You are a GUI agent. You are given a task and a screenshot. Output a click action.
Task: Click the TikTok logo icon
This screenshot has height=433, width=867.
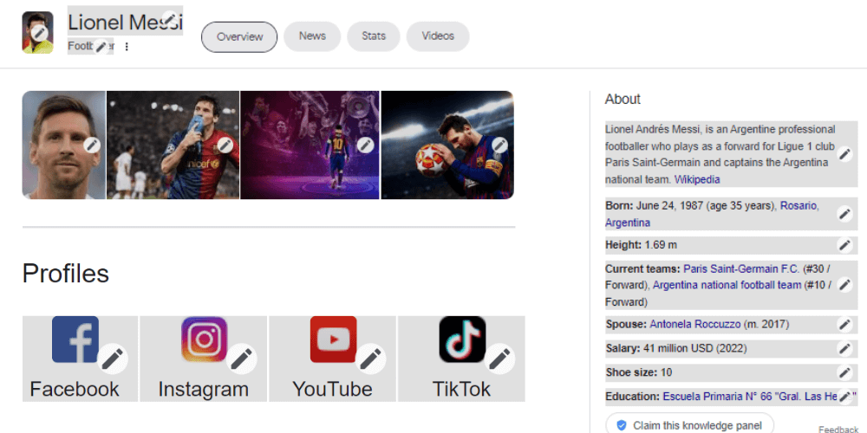coord(462,339)
